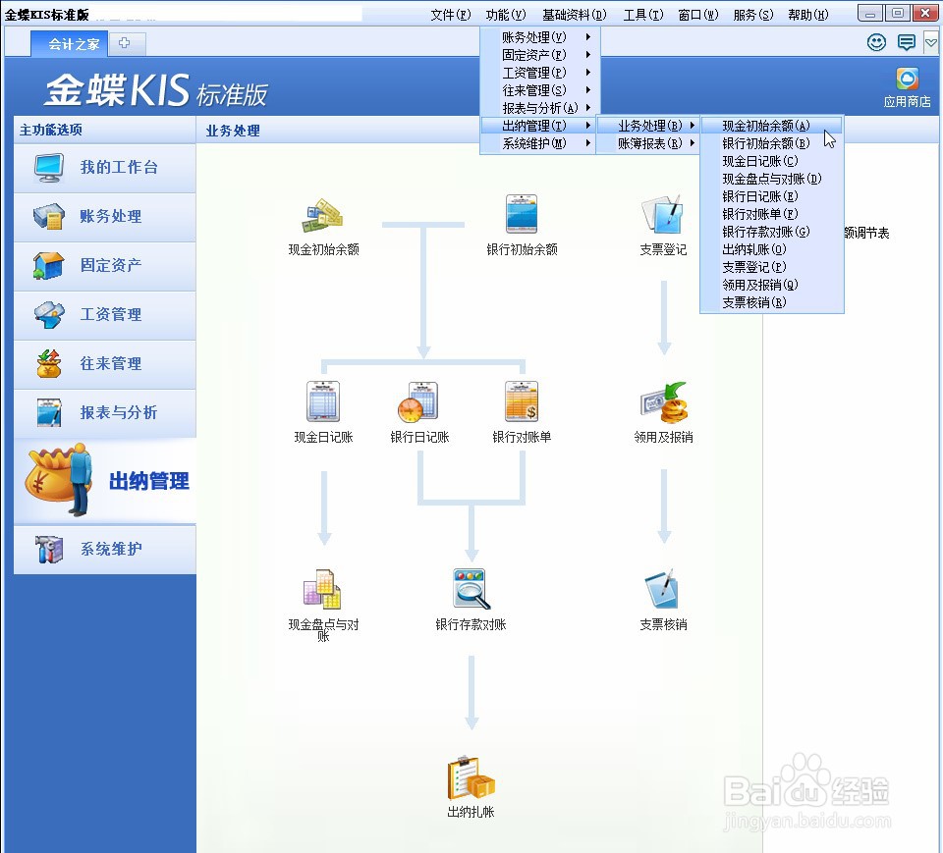Click the 账务处理 sidebar label

(111, 216)
